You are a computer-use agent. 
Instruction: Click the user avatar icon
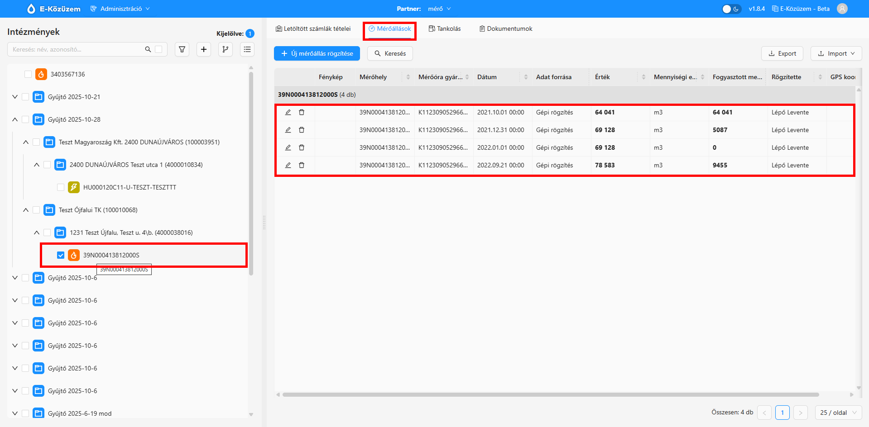coord(842,9)
